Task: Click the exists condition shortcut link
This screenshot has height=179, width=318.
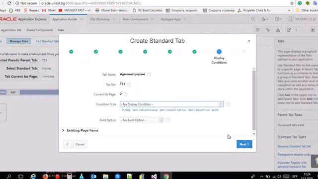Action: (x=215, y=110)
